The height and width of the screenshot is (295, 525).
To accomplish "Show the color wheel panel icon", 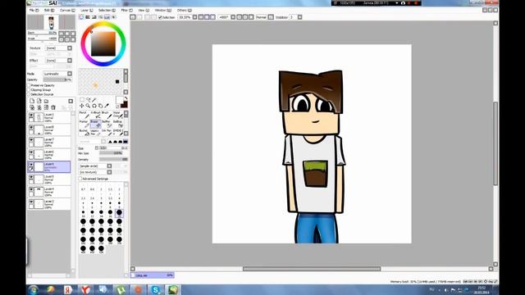I will point(81,16).
